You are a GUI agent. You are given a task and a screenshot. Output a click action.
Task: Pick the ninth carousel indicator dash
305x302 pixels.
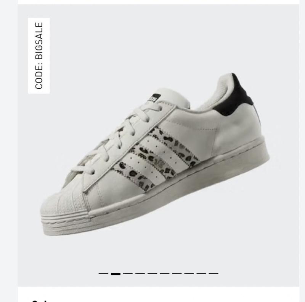point(201,273)
